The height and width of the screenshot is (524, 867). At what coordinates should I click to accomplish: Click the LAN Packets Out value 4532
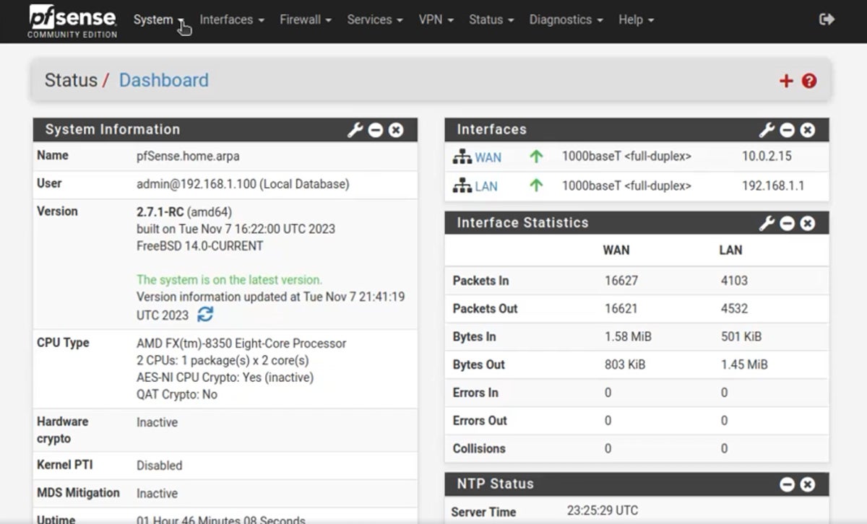click(x=735, y=308)
